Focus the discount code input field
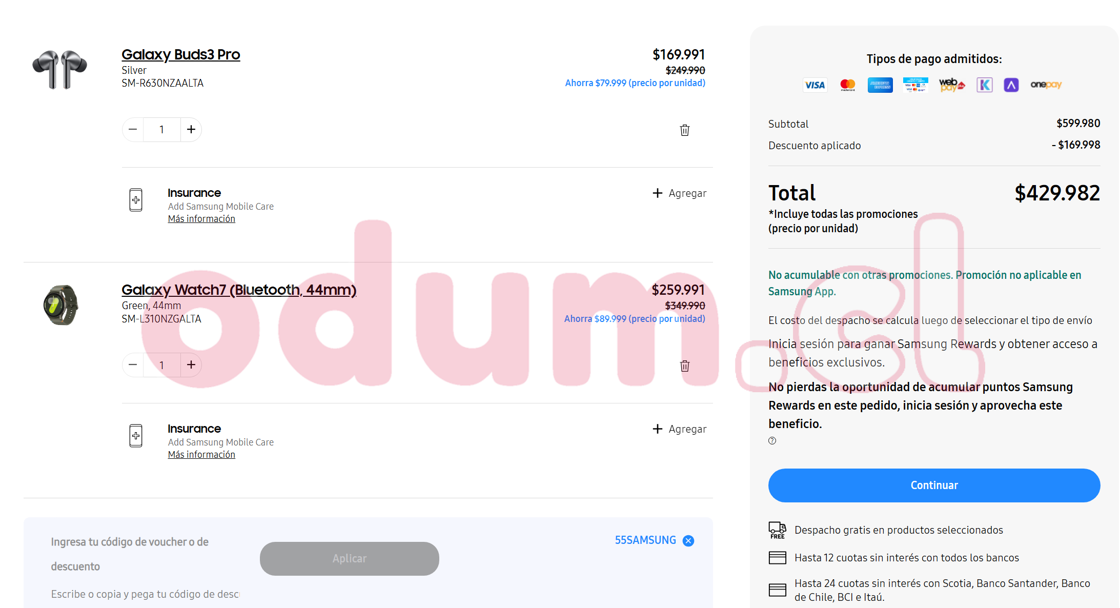This screenshot has width=1120, height=608. tap(145, 594)
